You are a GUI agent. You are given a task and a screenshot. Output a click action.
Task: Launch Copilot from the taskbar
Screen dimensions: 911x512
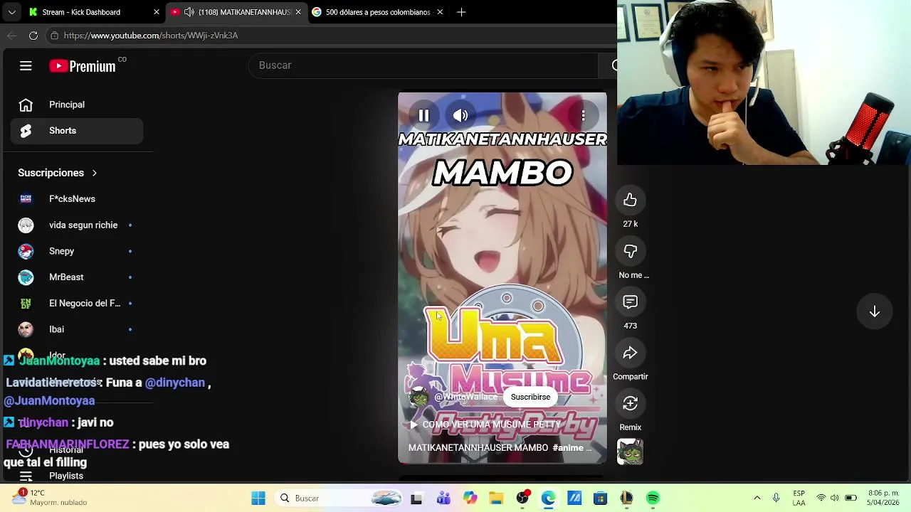point(470,498)
